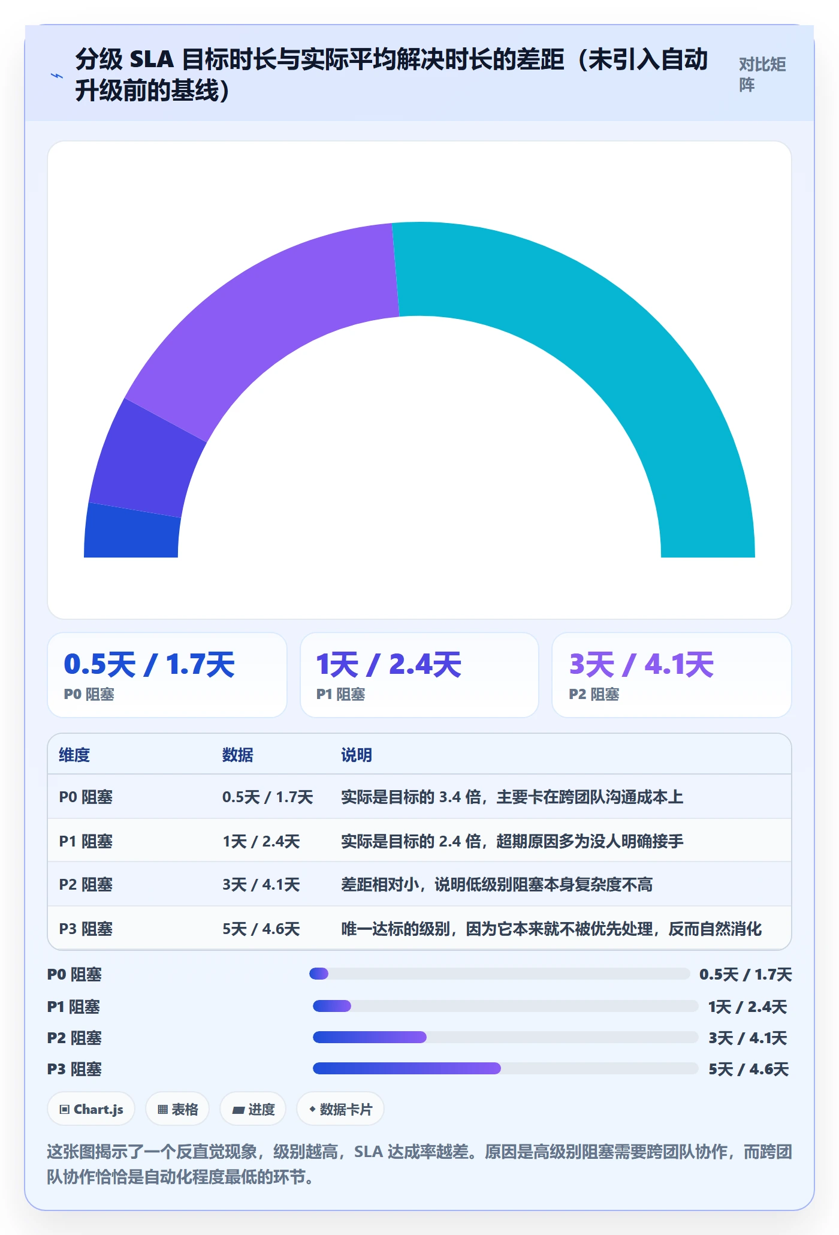Select the dark blue gauge segment at bottom left
The width and height of the screenshot is (839, 1235).
[132, 532]
